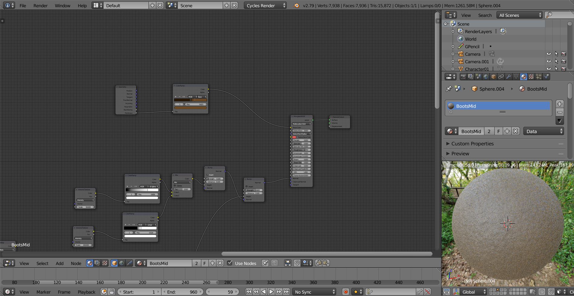This screenshot has width=574, height=296.
Task: Open the Physics properties tab
Action: click(x=546, y=77)
